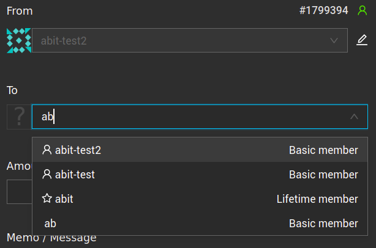This screenshot has height=248, width=376.
Task: Click the abit-test2 identicon avatar
Action: [18, 40]
